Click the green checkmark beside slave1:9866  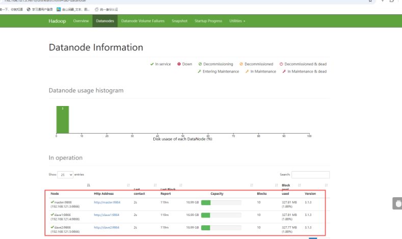pos(52,214)
